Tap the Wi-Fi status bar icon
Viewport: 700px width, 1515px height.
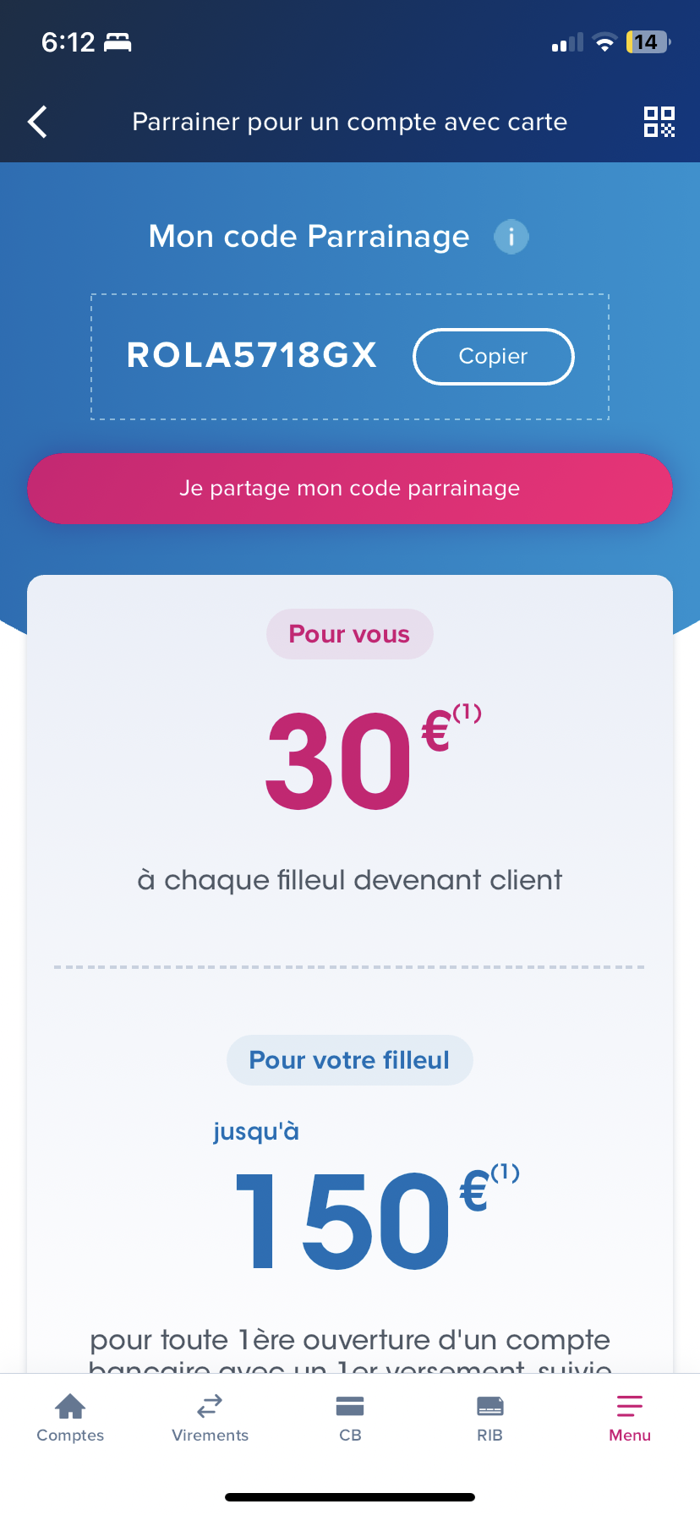(604, 42)
